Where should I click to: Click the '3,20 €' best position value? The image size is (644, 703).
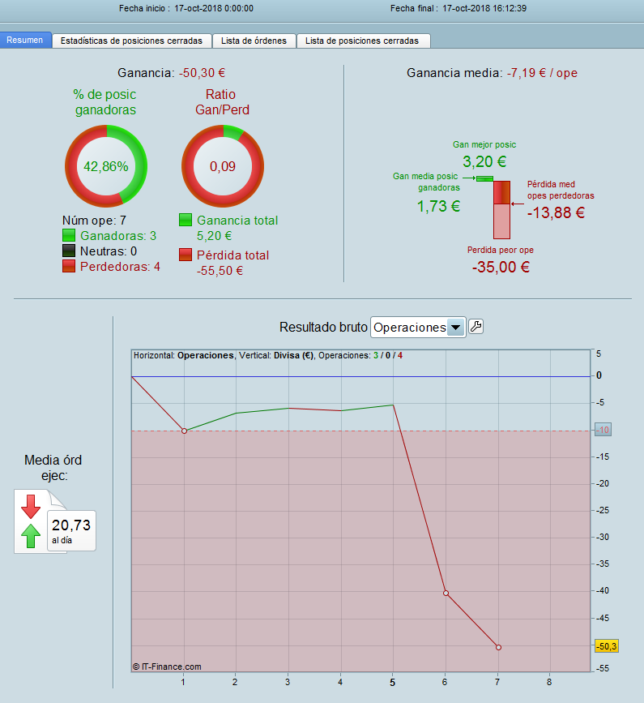tap(484, 161)
